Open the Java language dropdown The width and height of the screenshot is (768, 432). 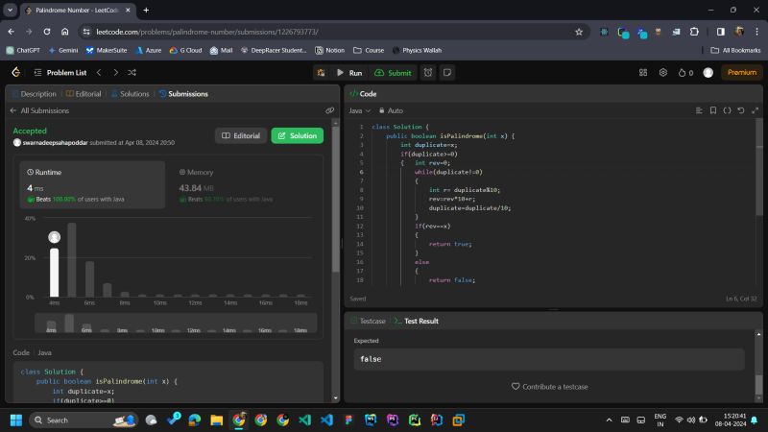(x=358, y=110)
